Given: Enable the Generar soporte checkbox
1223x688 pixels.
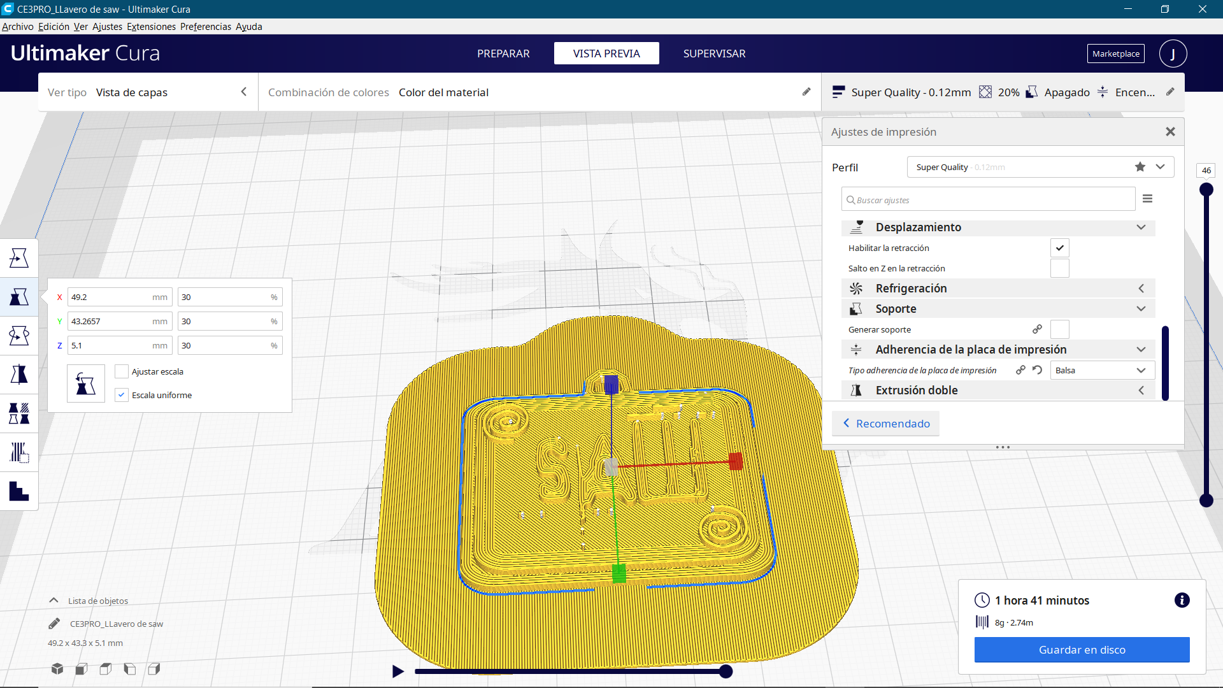Looking at the screenshot, I should pos(1059,329).
